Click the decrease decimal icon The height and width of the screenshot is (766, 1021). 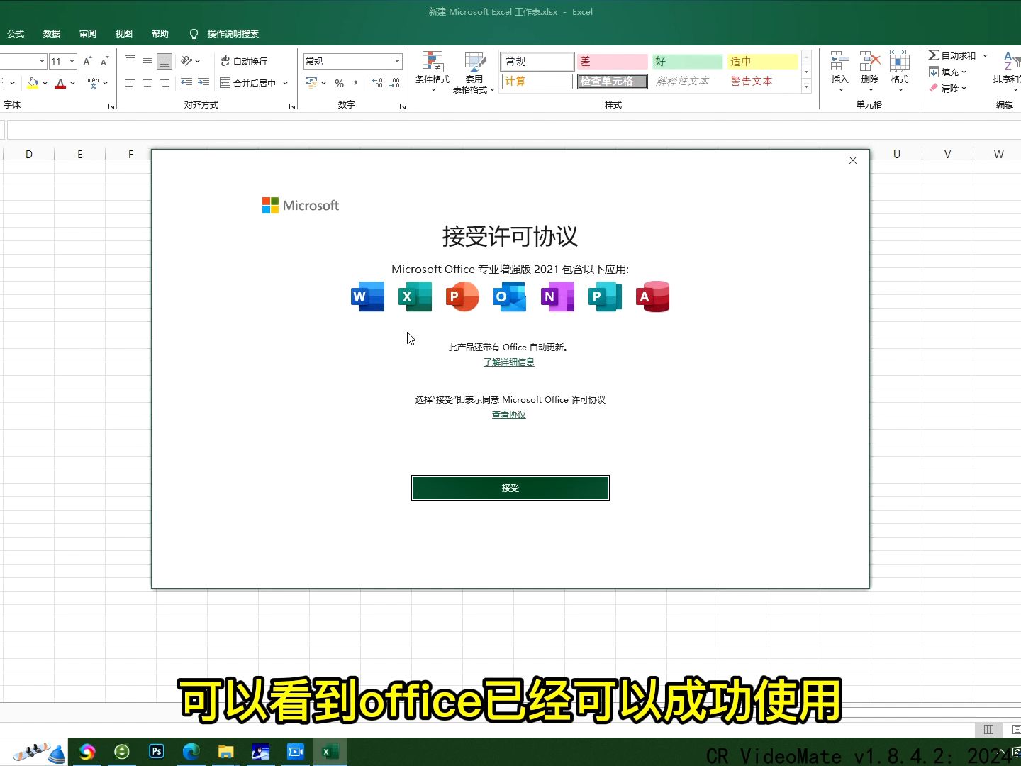coord(395,83)
